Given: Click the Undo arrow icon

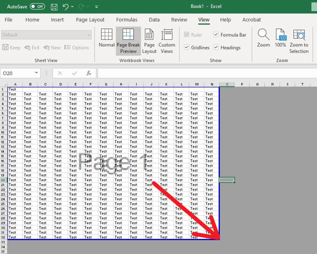Looking at the screenshot, I should 66,7.
